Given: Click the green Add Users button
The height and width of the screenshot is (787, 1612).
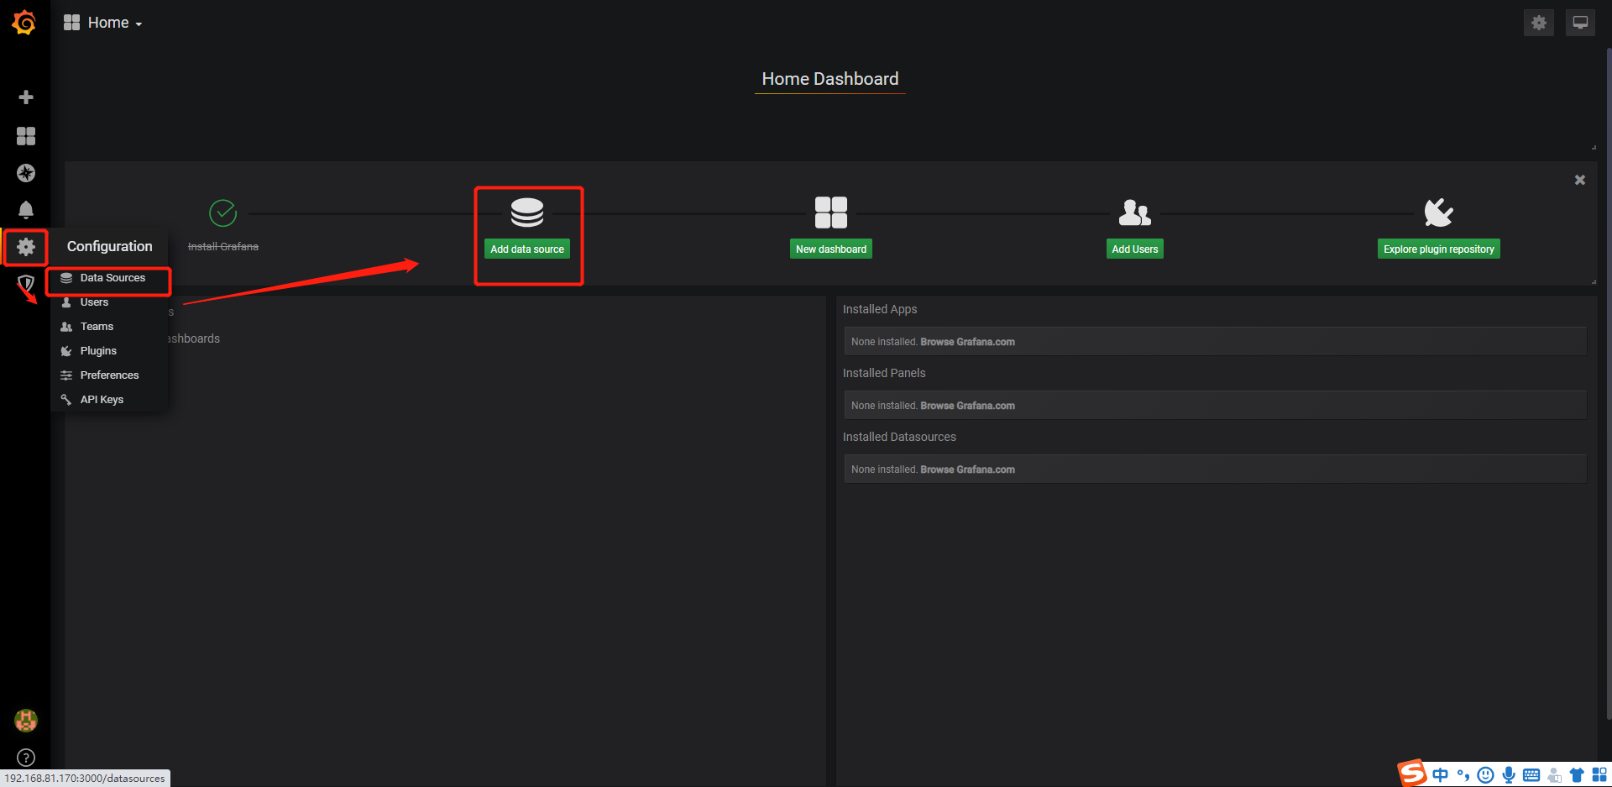Looking at the screenshot, I should (1135, 249).
